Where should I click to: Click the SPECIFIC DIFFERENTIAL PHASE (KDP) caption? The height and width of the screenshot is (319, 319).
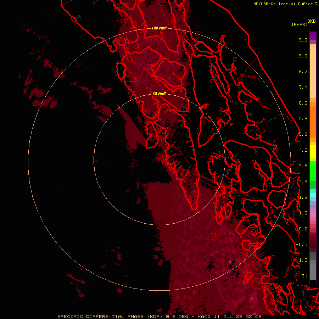coord(110,317)
